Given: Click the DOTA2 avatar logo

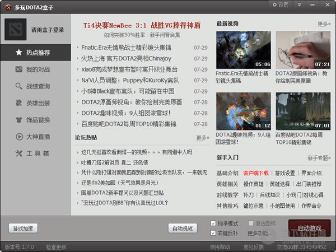Looking at the screenshot, I should [16, 29].
